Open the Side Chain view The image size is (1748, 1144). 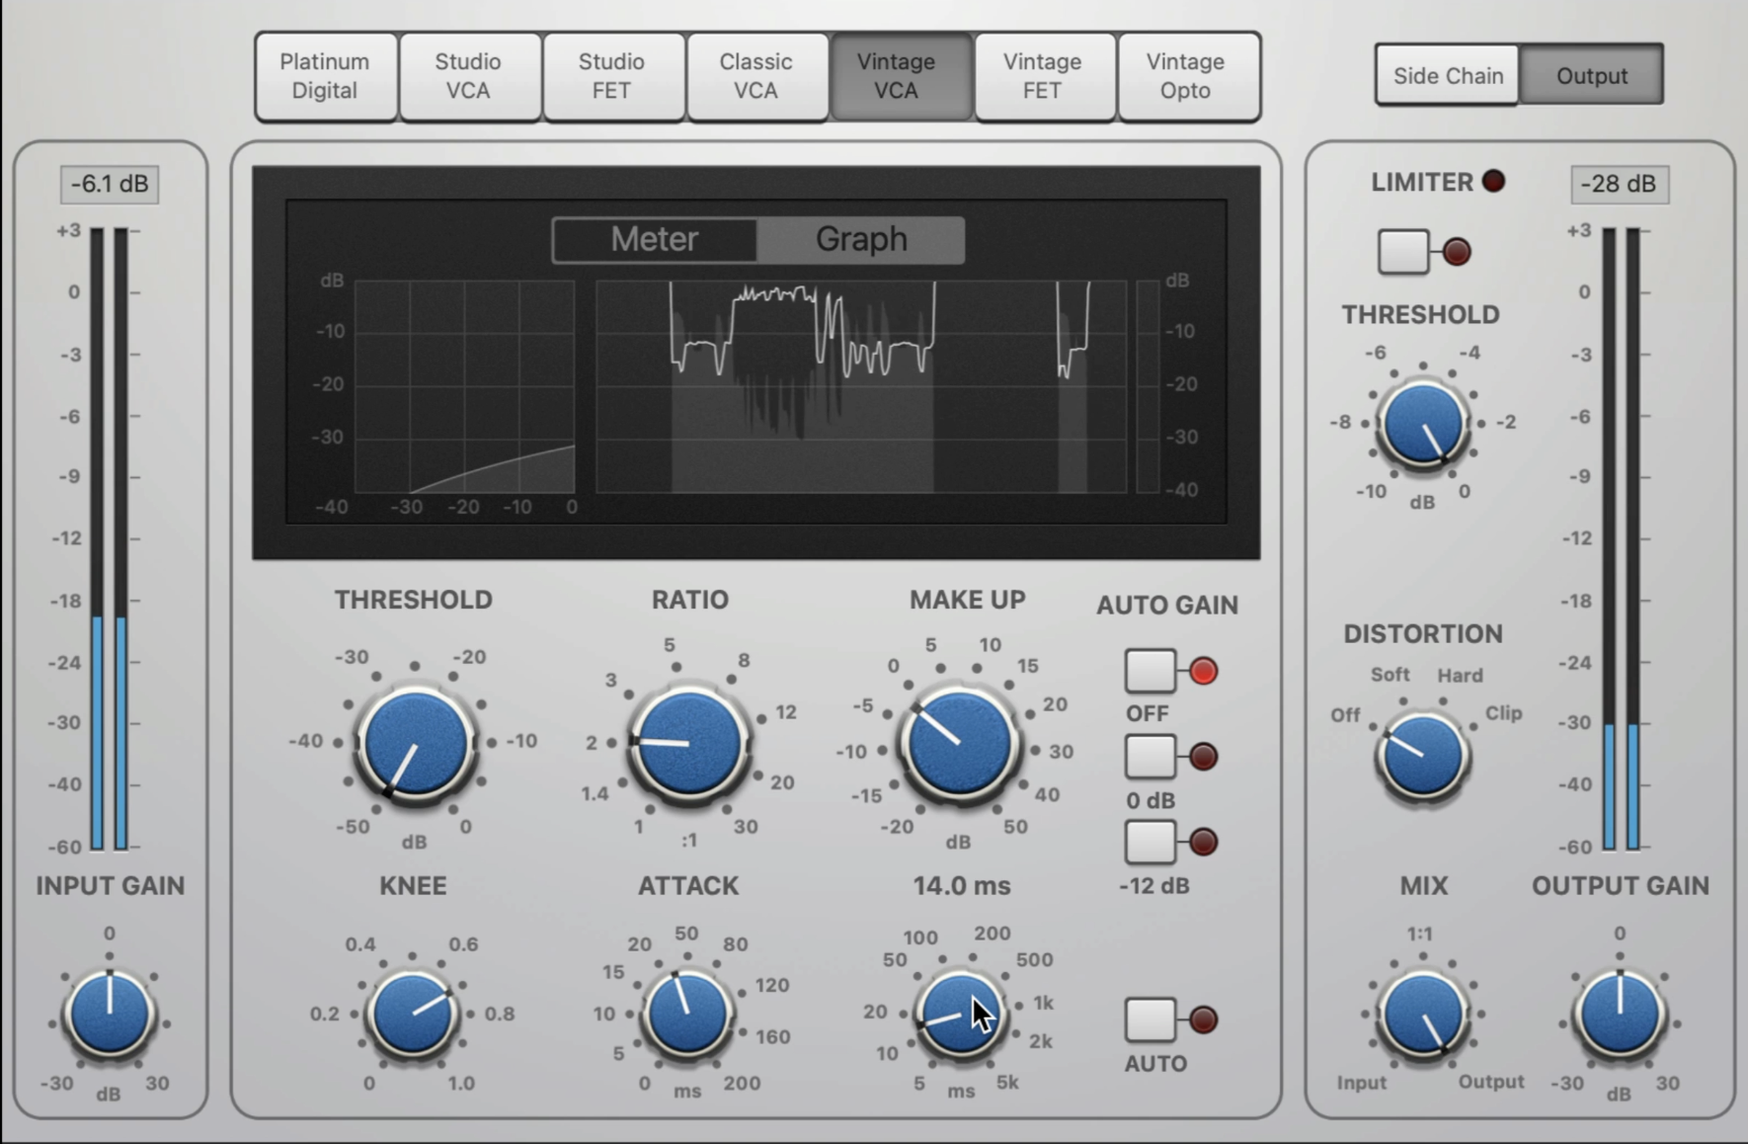(x=1448, y=75)
